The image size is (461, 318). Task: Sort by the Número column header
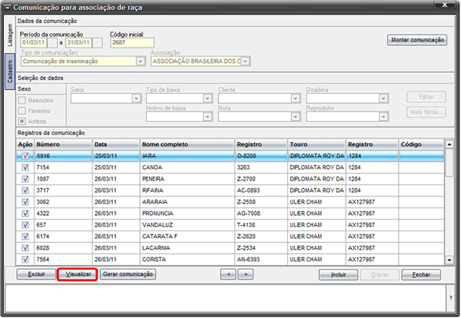[63, 144]
